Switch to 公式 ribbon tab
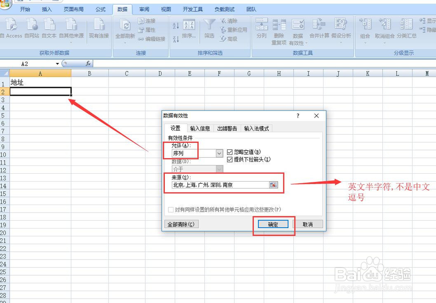 pyautogui.click(x=100, y=10)
